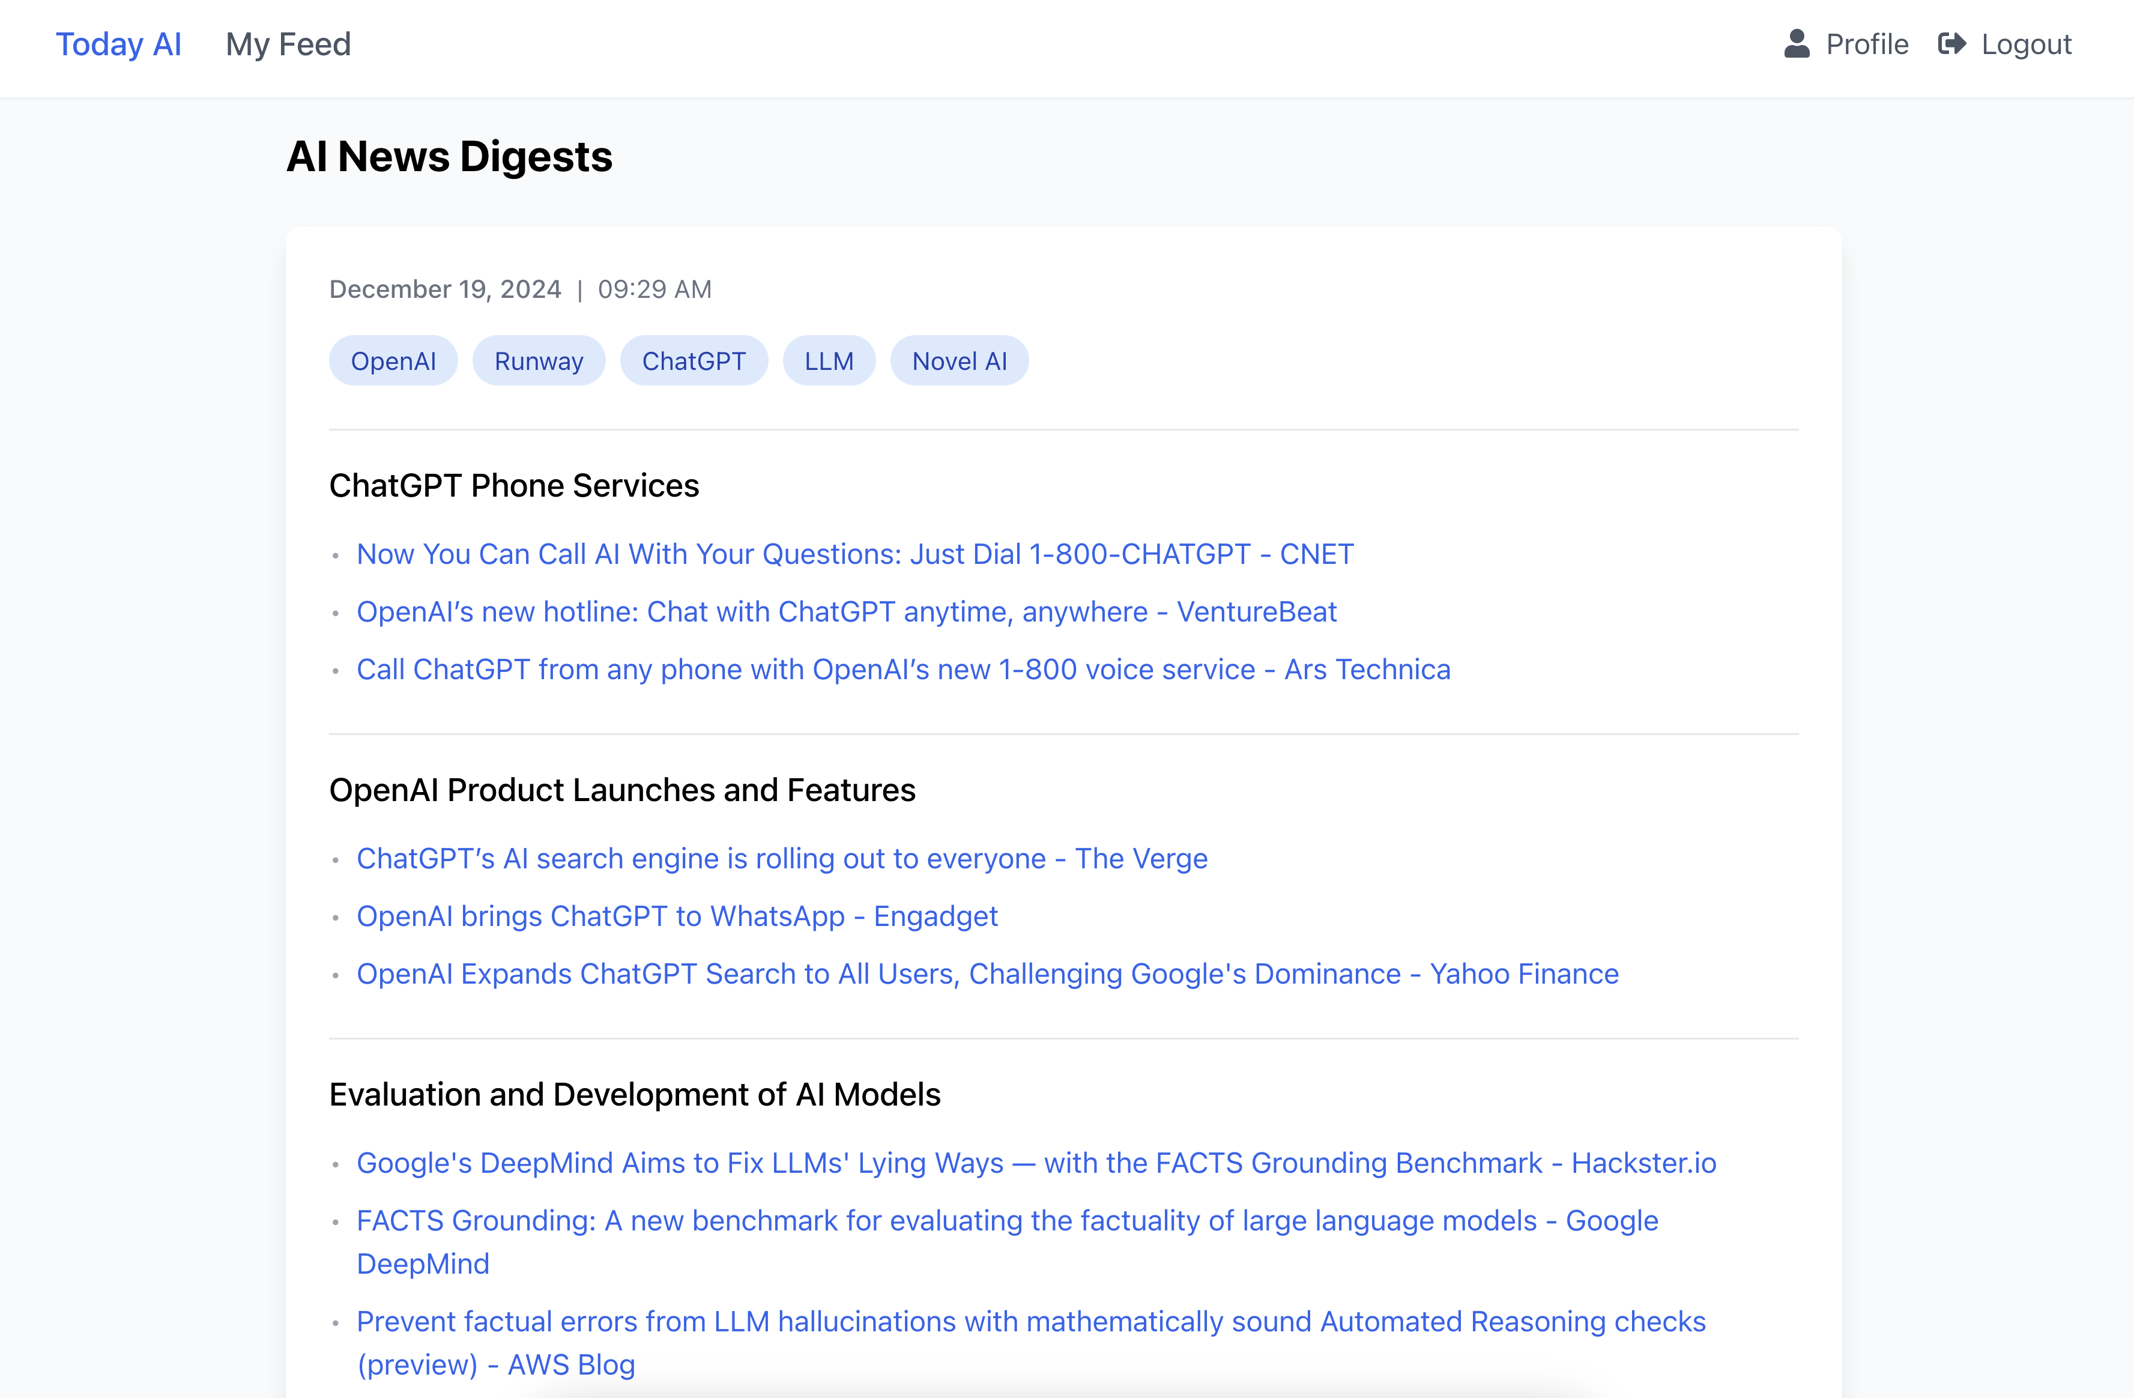Open AWS Blog Automated Reasoning checks article
The width and height of the screenshot is (2134, 1398).
click(x=1030, y=1322)
